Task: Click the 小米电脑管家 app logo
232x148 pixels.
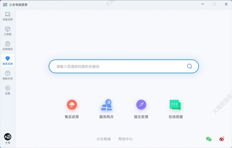Action: (x=5, y=5)
